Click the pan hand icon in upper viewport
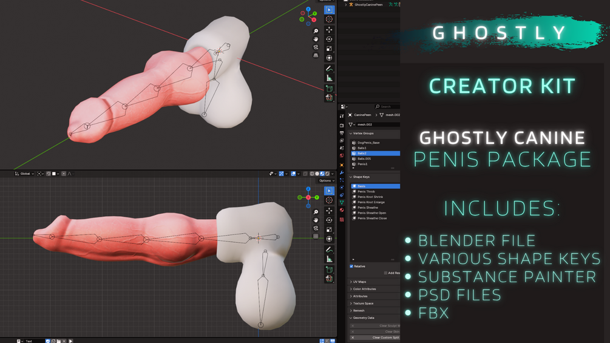Screen dimensions: 610x343 click(x=316, y=39)
